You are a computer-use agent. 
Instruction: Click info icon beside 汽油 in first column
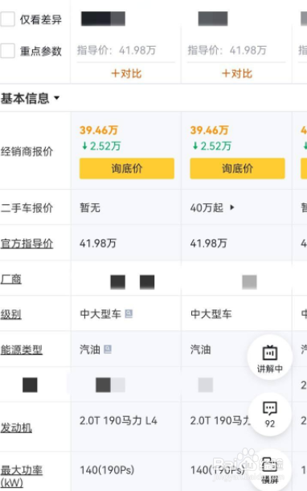[108, 349]
